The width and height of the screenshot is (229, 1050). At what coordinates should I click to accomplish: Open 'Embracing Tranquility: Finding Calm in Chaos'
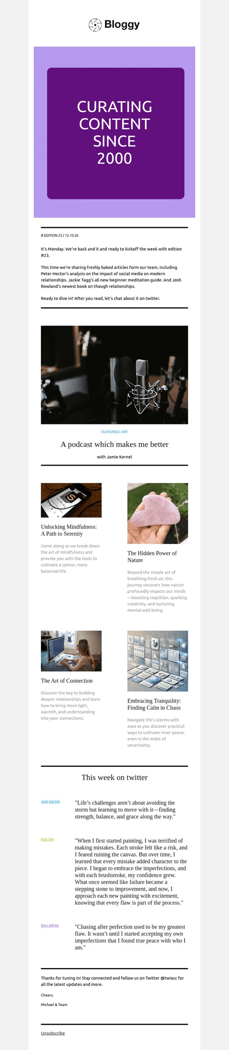[x=154, y=704]
